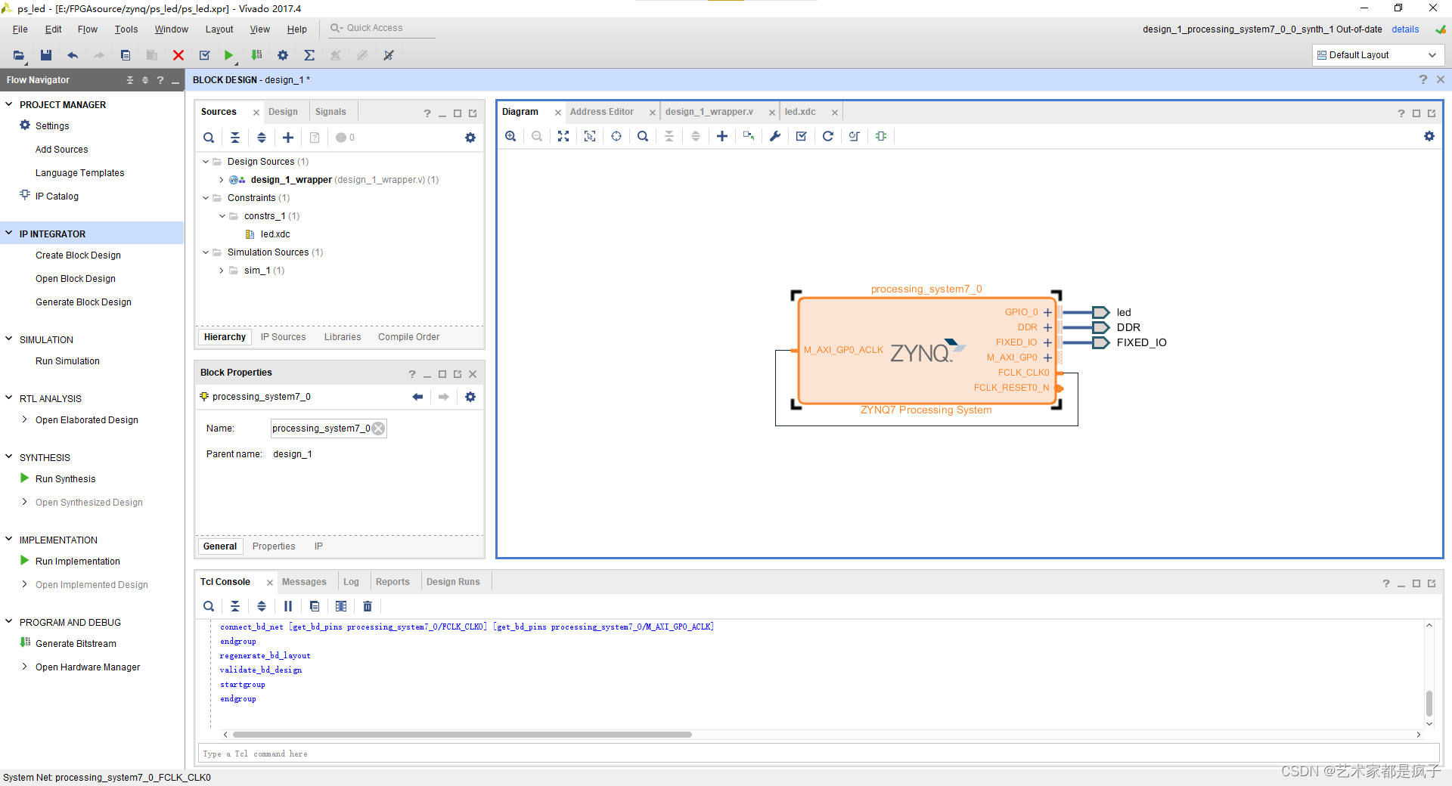1452x786 pixels.
Task: Open the Tools menu
Action: 126,29
